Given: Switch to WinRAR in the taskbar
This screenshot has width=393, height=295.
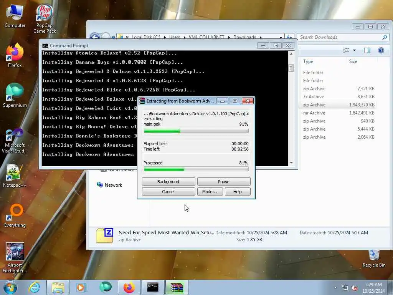Looking at the screenshot, I should (177, 287).
